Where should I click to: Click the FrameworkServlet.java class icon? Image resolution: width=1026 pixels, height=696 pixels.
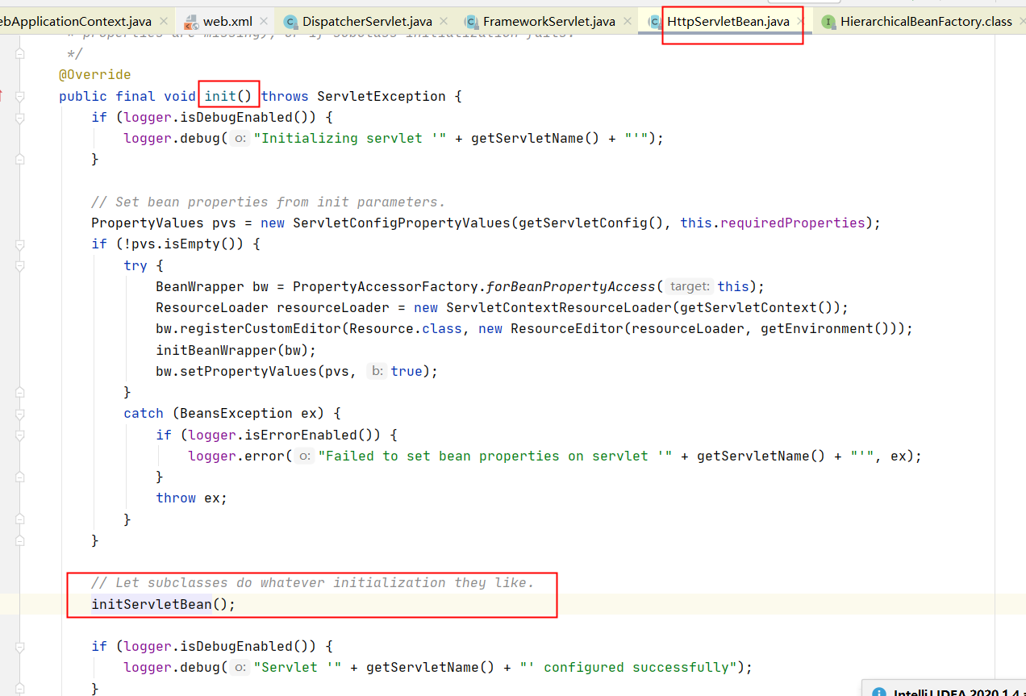470,22
